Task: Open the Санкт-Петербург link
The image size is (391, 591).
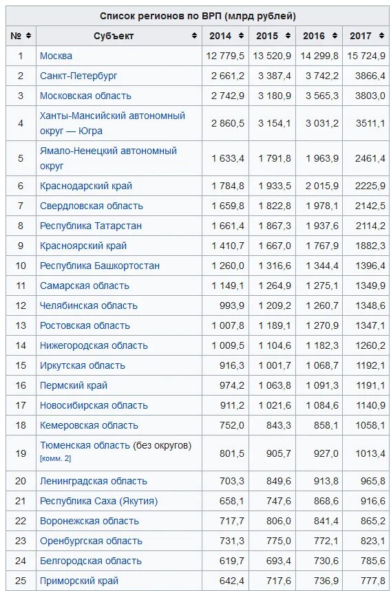Action: (78, 76)
